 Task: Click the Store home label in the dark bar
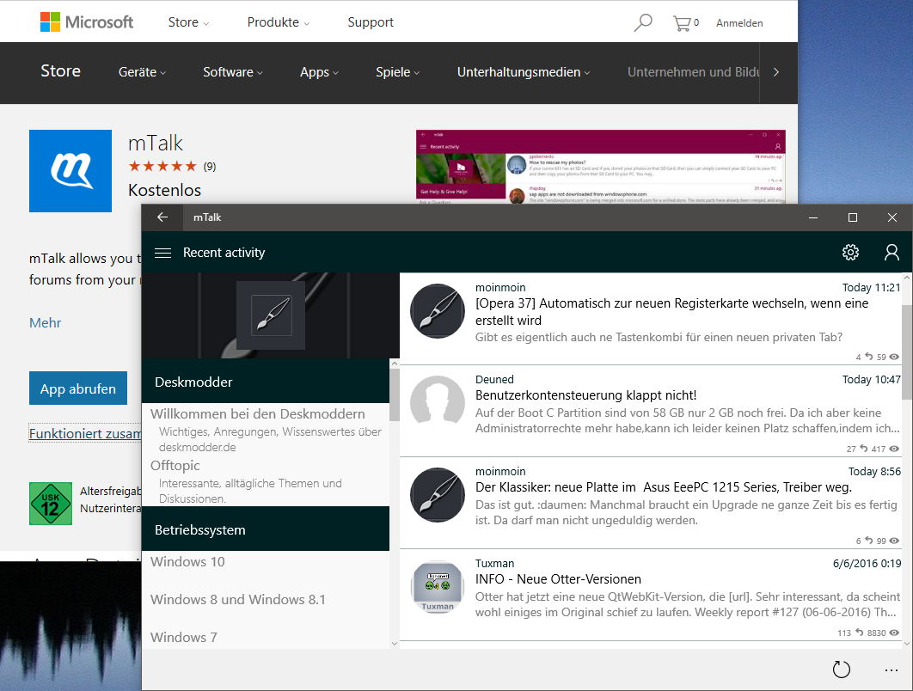click(x=60, y=71)
